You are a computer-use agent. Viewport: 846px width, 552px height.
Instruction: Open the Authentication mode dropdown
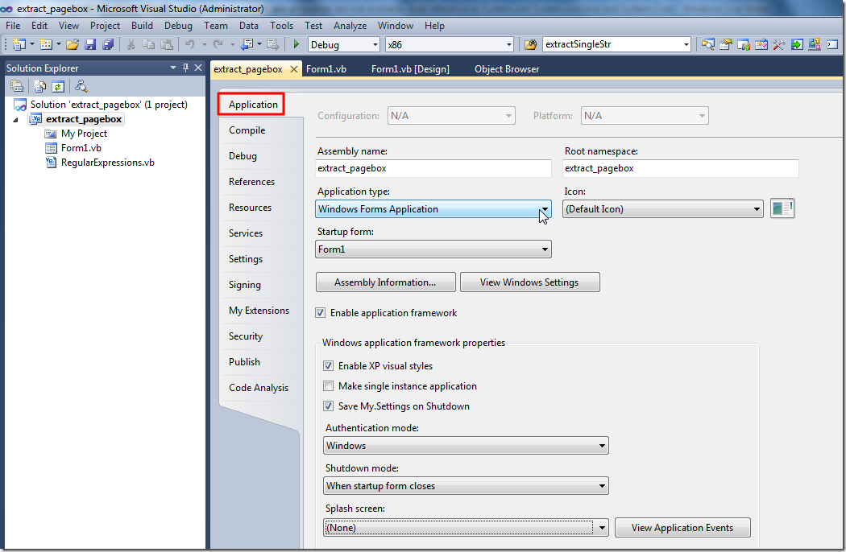coord(467,446)
